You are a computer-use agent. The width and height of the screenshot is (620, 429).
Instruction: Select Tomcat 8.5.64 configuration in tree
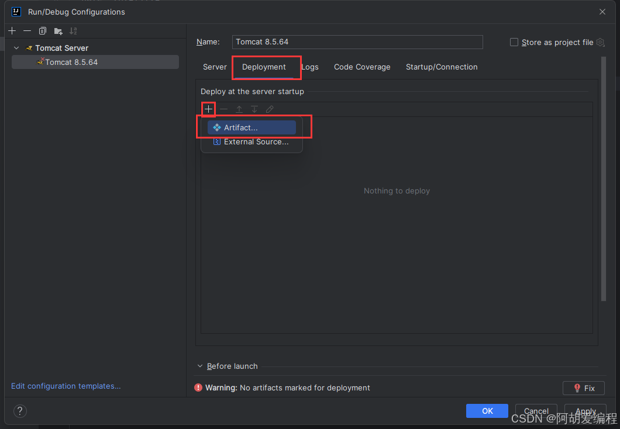95,62
